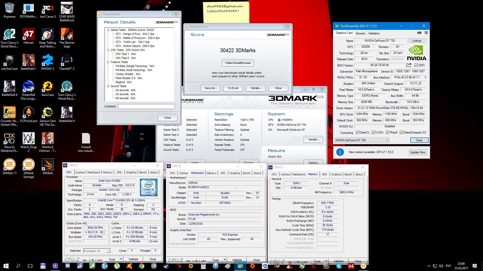The height and width of the screenshot is (271, 483).
Task: Select 3DMark Vantage desktop icon
Action: [x=28, y=169]
